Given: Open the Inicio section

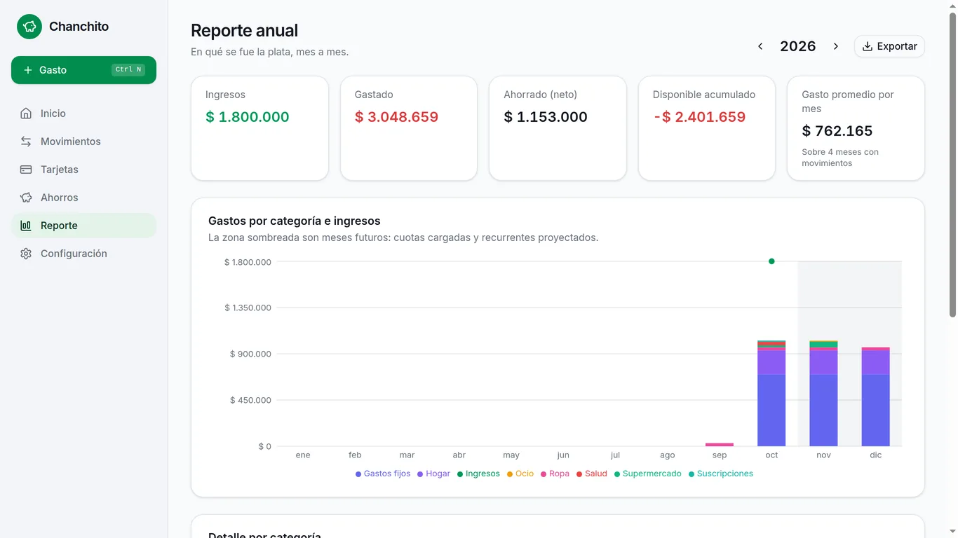Looking at the screenshot, I should (x=83, y=113).
